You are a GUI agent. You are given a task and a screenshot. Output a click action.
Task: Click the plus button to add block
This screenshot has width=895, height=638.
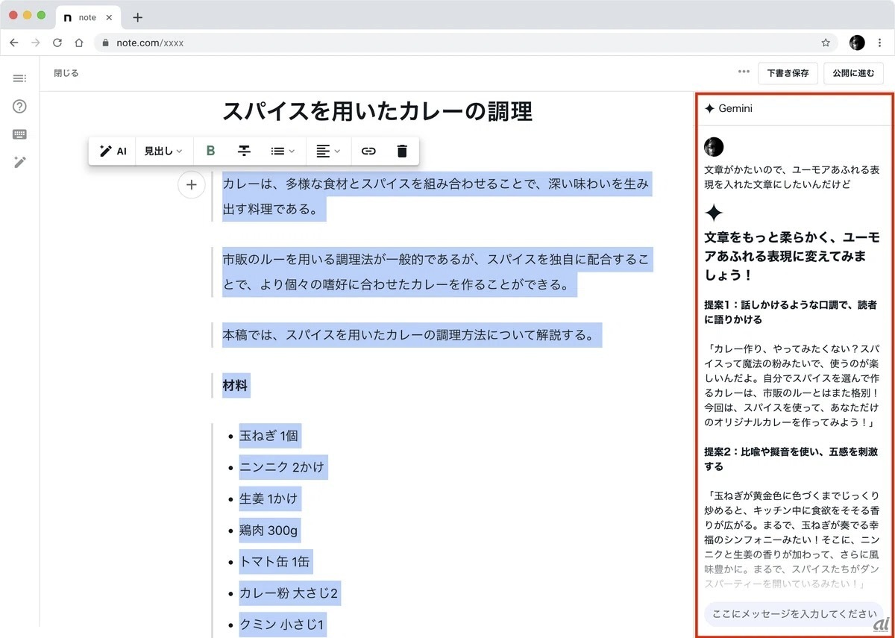[192, 185]
